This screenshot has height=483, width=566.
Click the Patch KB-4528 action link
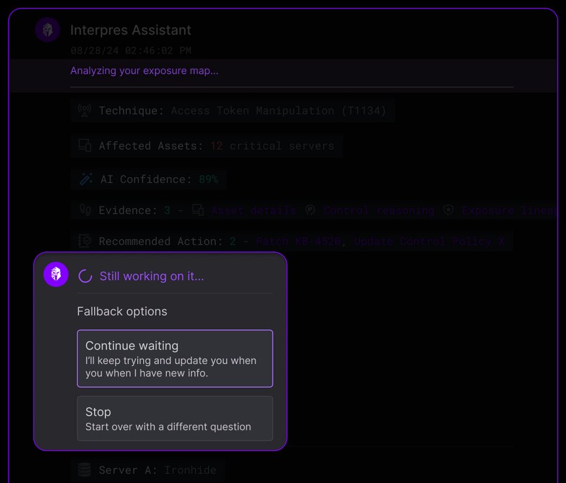pos(299,241)
